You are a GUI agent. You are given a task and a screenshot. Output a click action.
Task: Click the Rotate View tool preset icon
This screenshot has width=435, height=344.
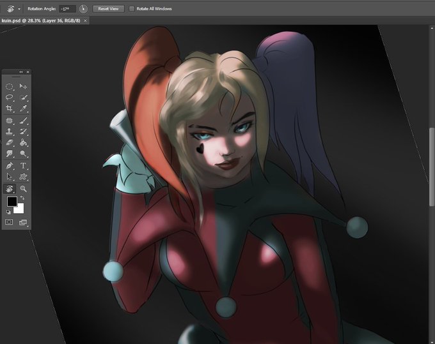10,9
